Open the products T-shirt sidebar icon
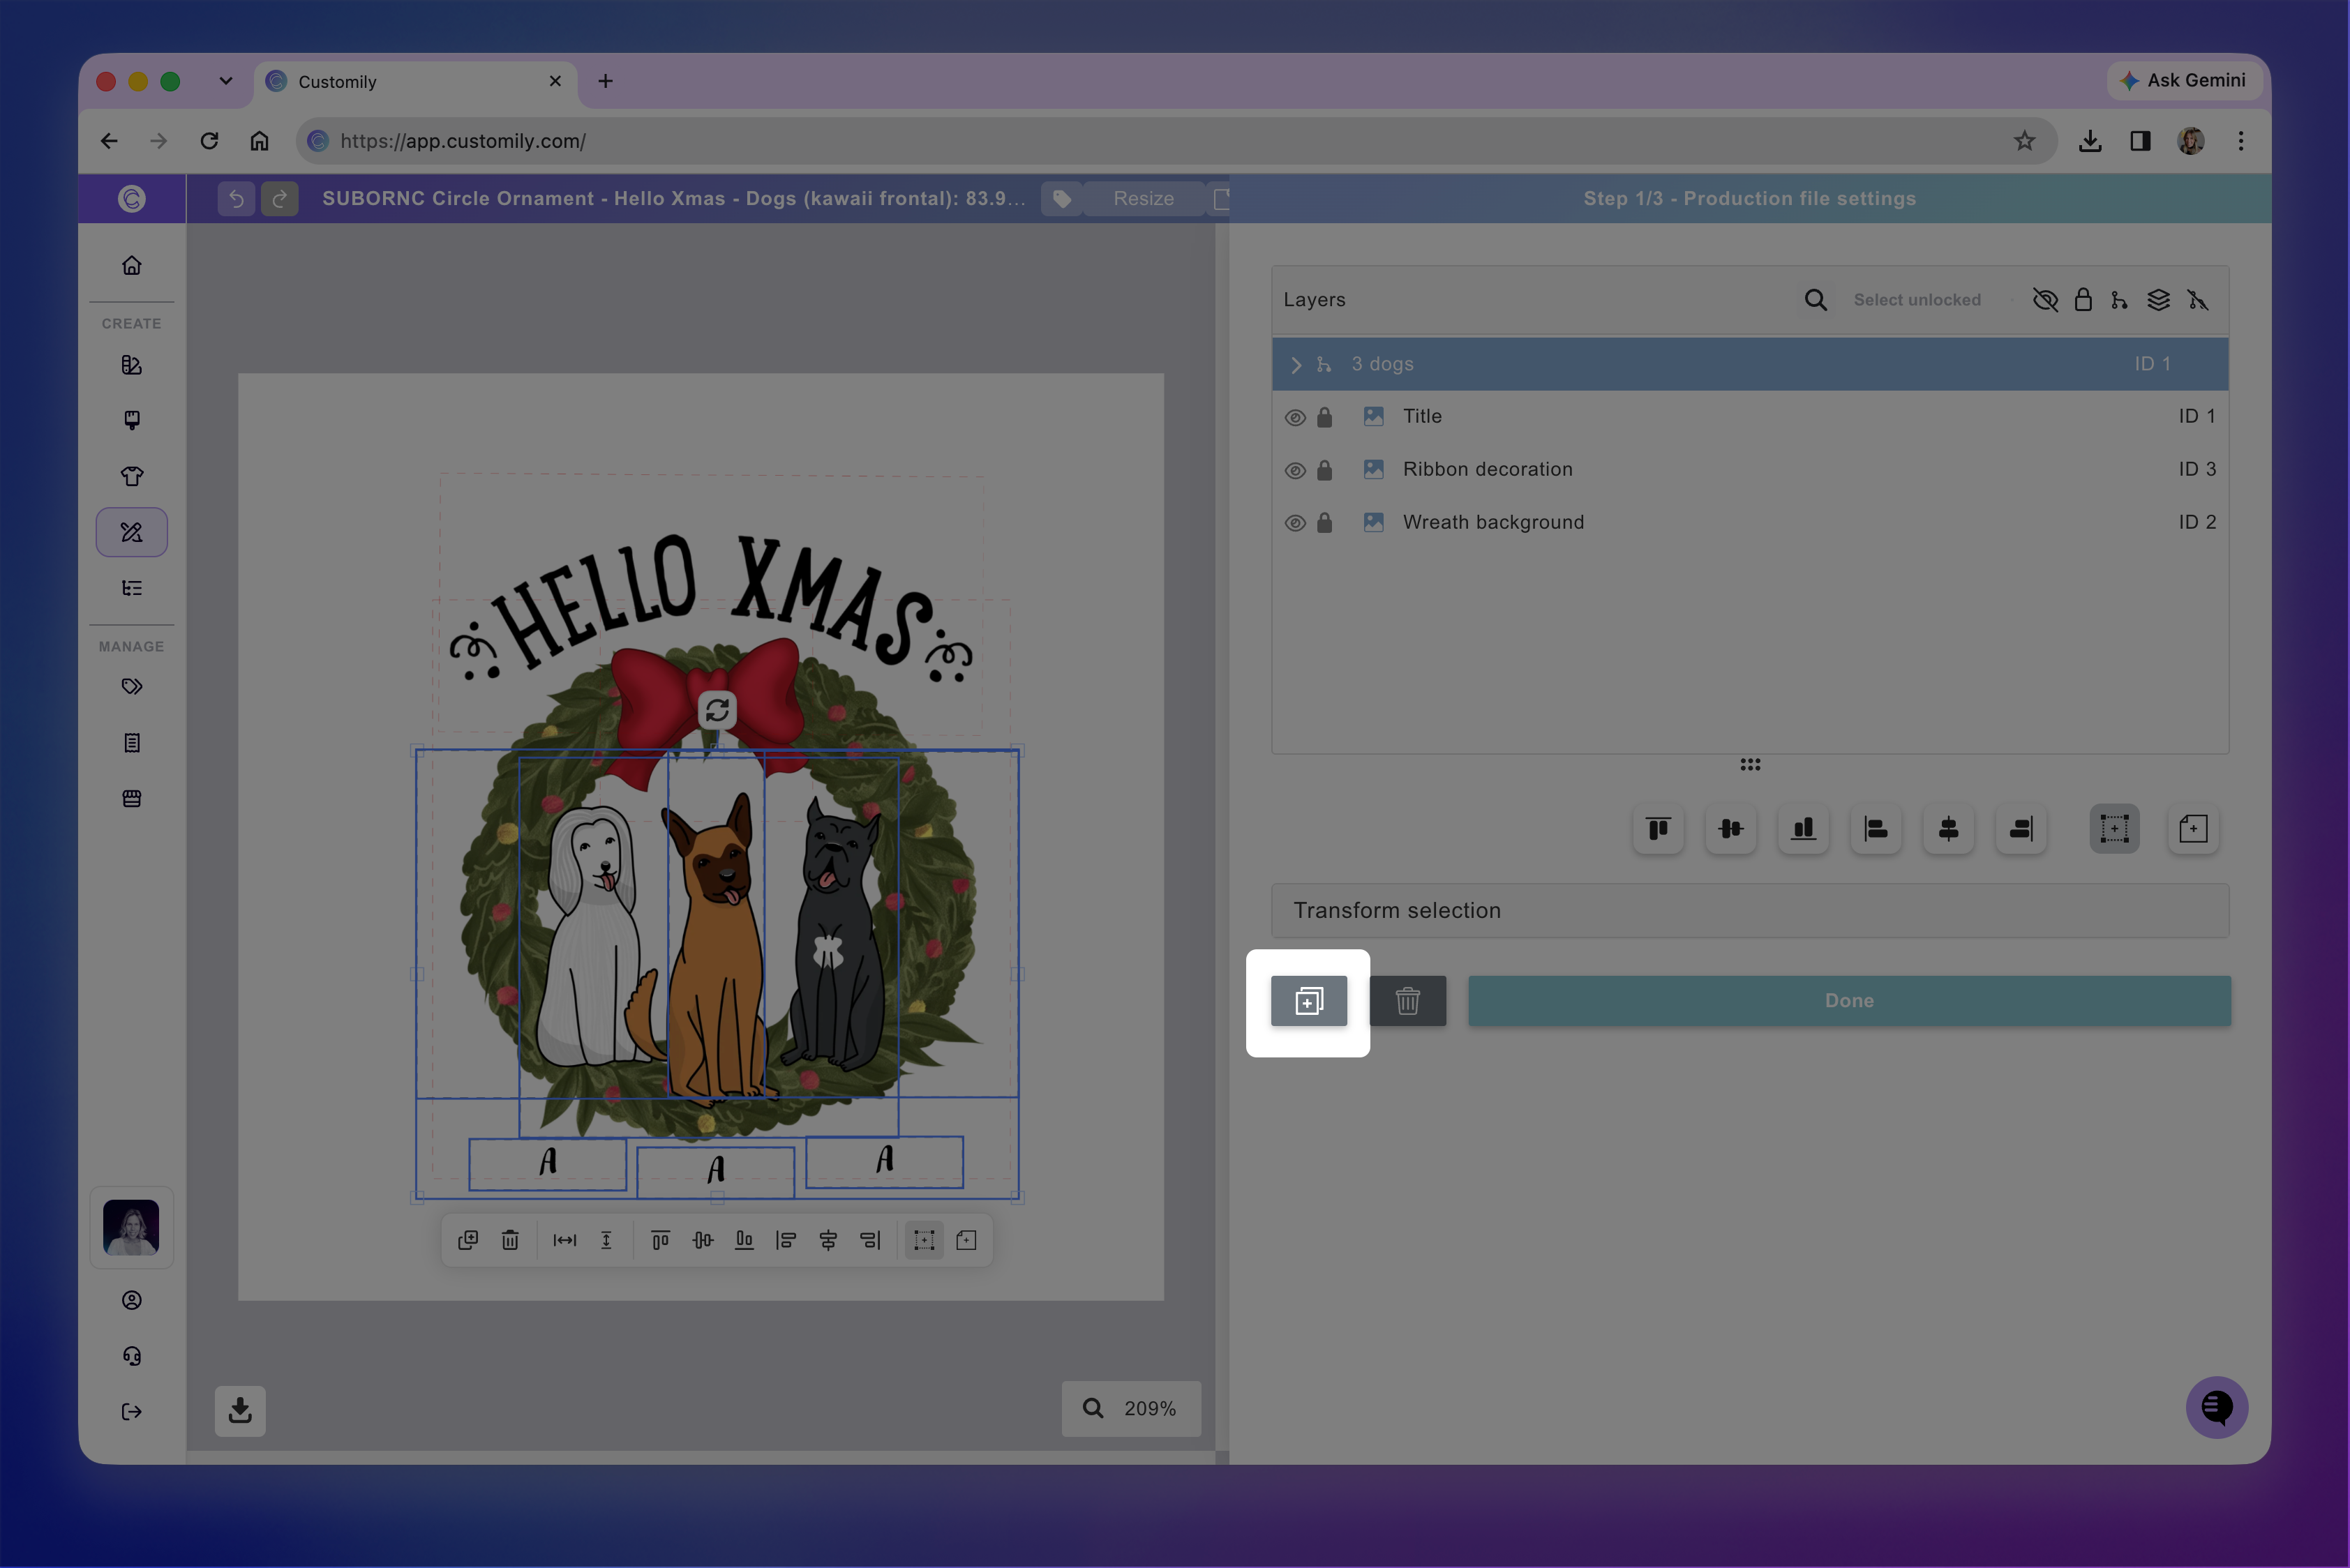 click(132, 476)
